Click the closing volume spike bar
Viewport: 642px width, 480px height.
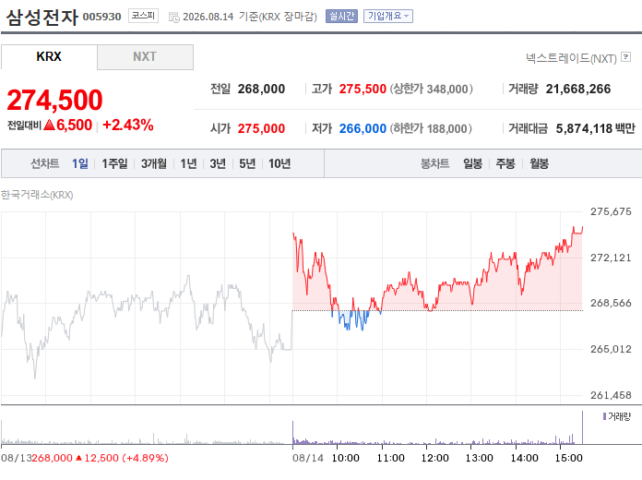pos(582,427)
